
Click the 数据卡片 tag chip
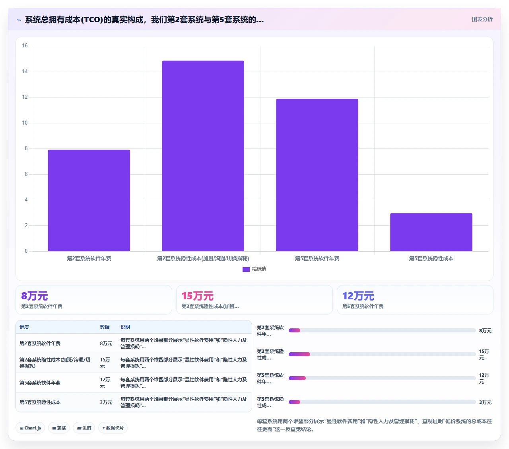(113, 428)
